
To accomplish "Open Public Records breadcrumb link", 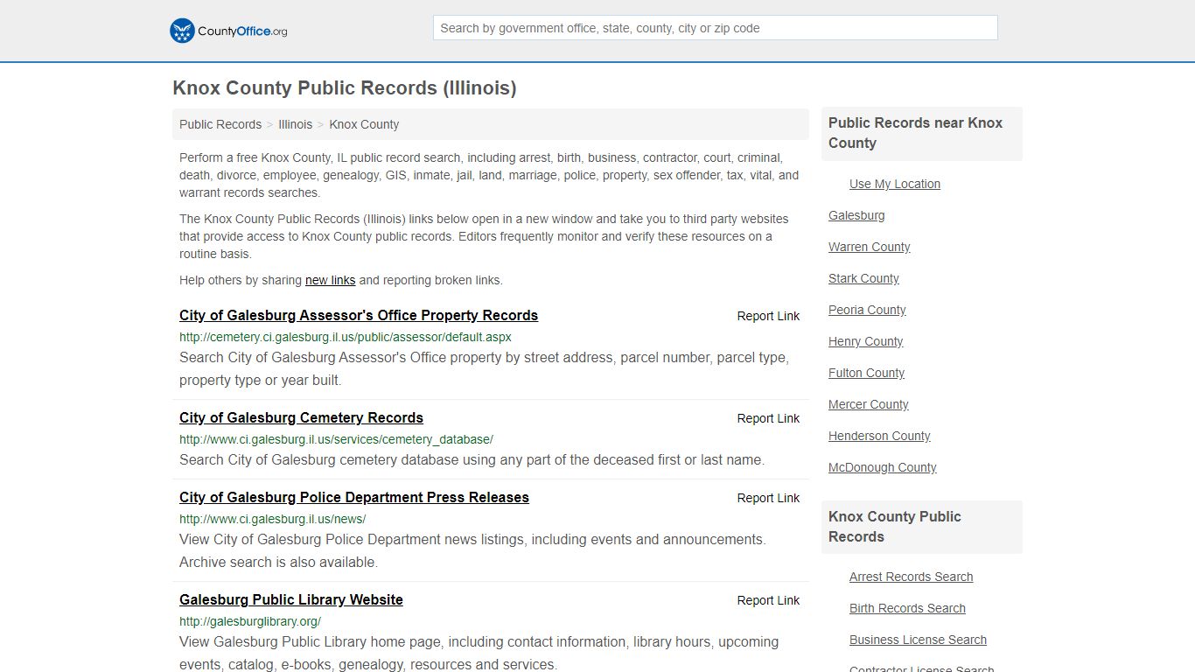I will [x=220, y=124].
